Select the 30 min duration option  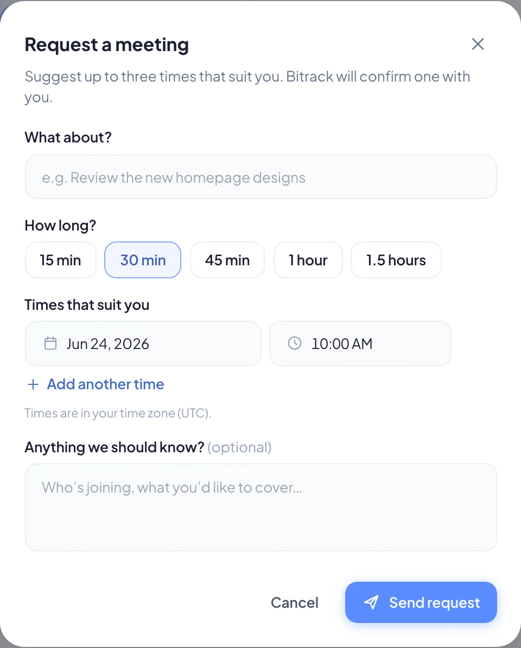pos(143,260)
